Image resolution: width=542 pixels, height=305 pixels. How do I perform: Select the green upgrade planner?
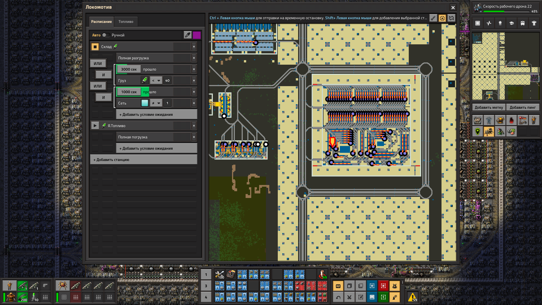[383, 297]
